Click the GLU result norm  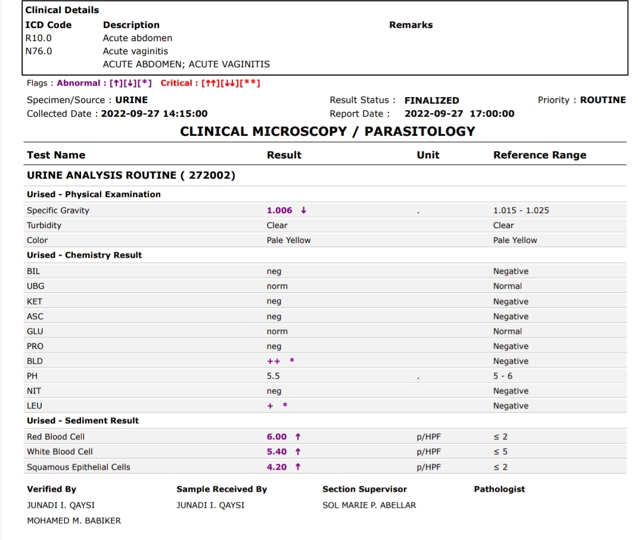click(277, 332)
